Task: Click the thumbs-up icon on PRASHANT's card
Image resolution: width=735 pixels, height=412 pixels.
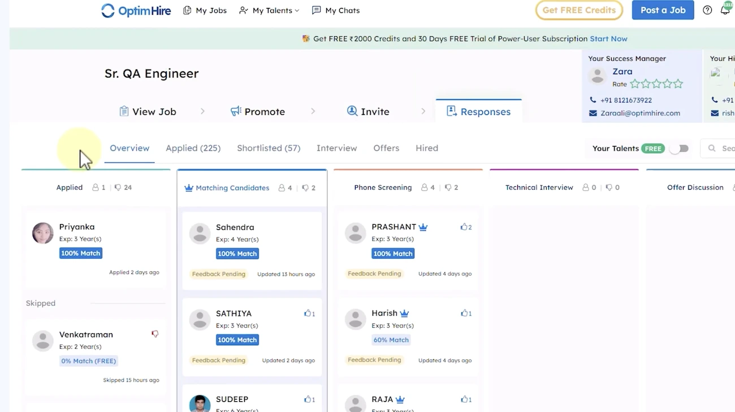Action: (x=464, y=226)
